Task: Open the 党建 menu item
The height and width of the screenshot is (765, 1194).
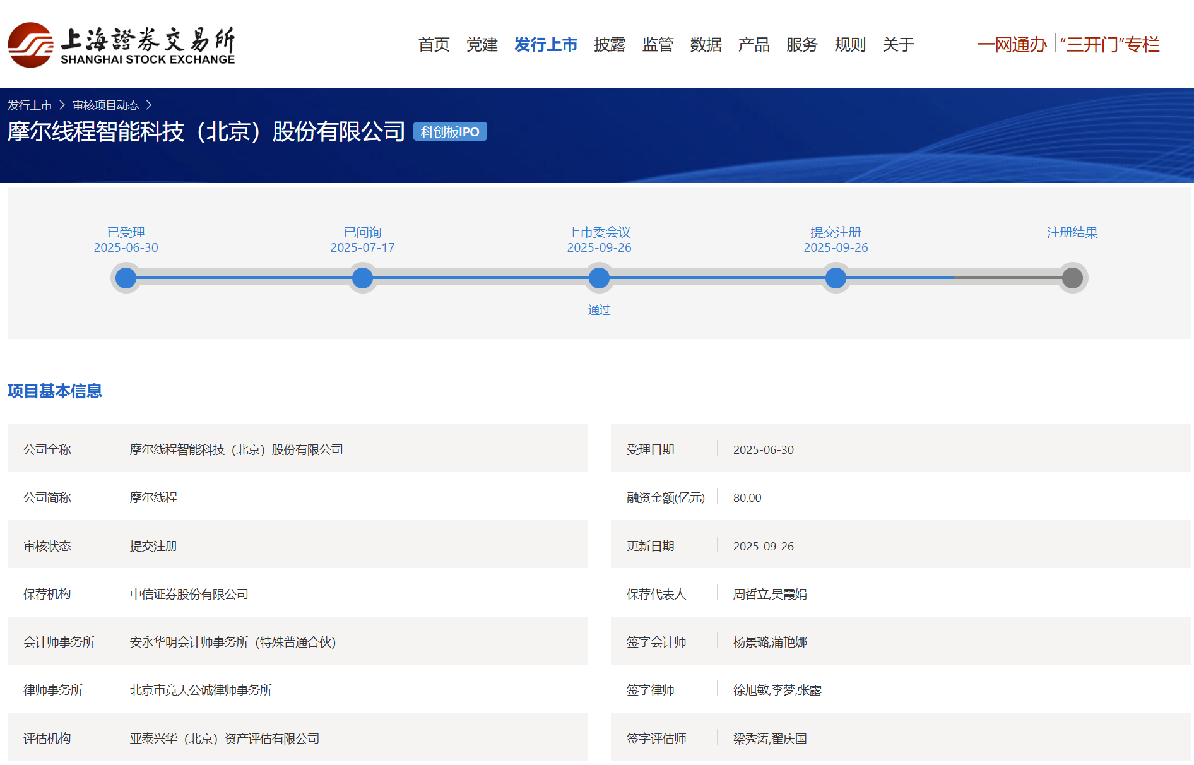Action: coord(482,45)
